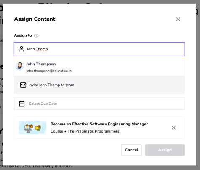Click the greyed-out Assign button
The height and width of the screenshot is (170, 200).
click(165, 150)
